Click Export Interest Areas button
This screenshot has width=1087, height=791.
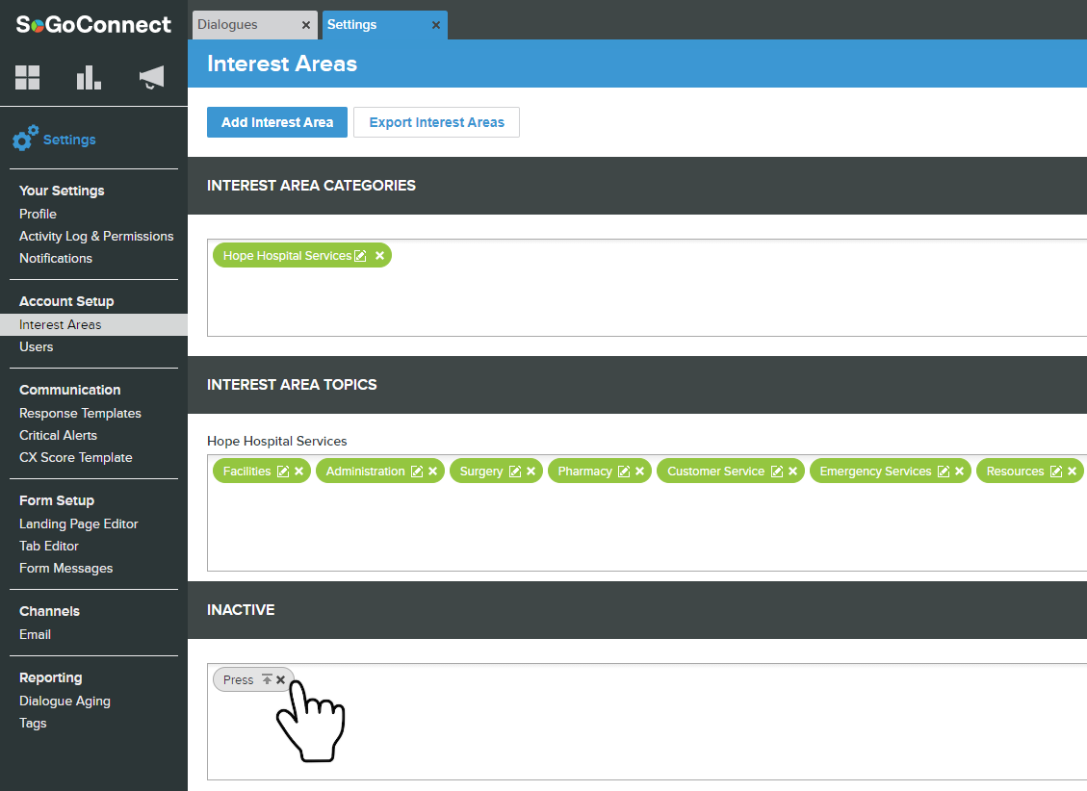(x=436, y=122)
